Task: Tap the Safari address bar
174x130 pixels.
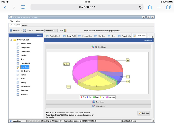Action: coord(87,7)
